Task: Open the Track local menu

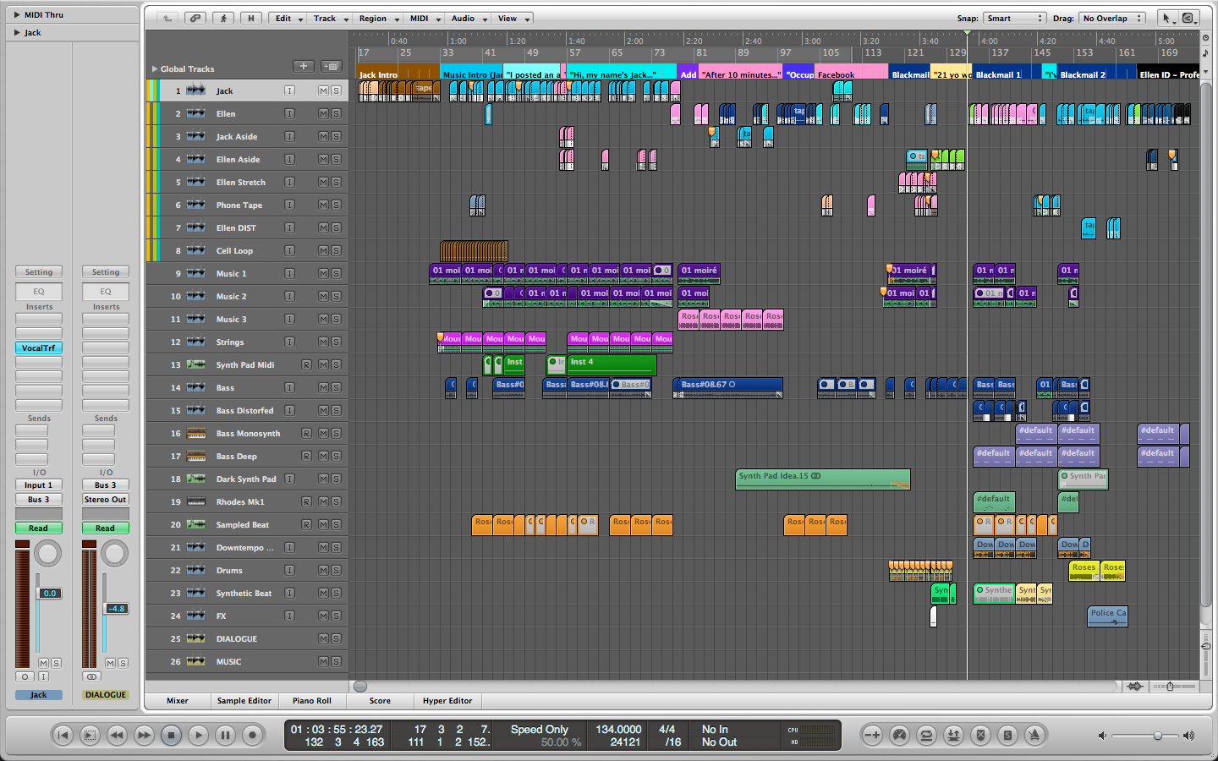Action: point(330,18)
